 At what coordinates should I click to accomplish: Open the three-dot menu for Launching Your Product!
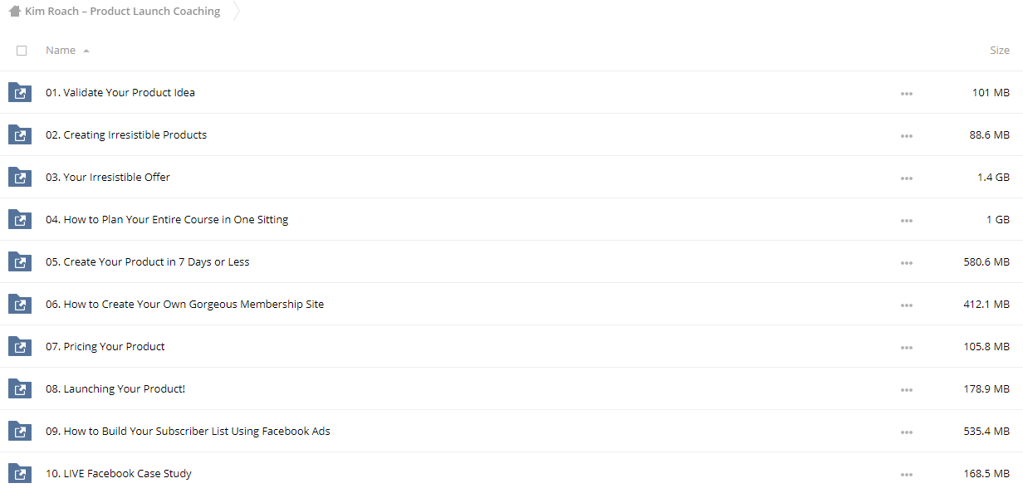[907, 389]
